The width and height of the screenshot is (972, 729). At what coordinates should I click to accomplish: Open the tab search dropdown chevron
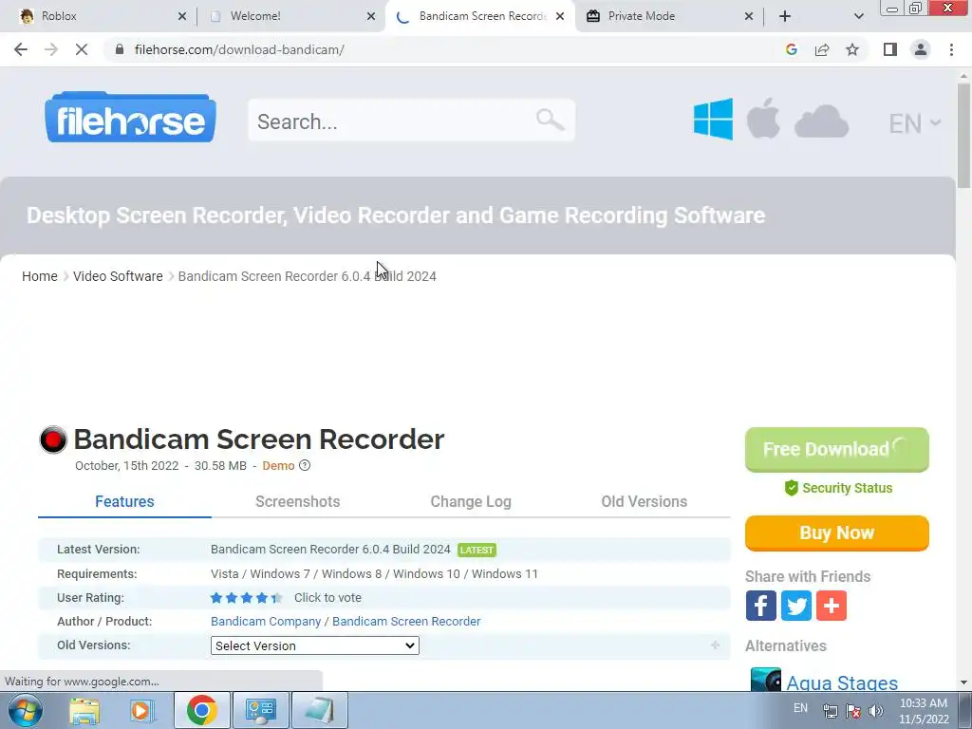click(858, 16)
